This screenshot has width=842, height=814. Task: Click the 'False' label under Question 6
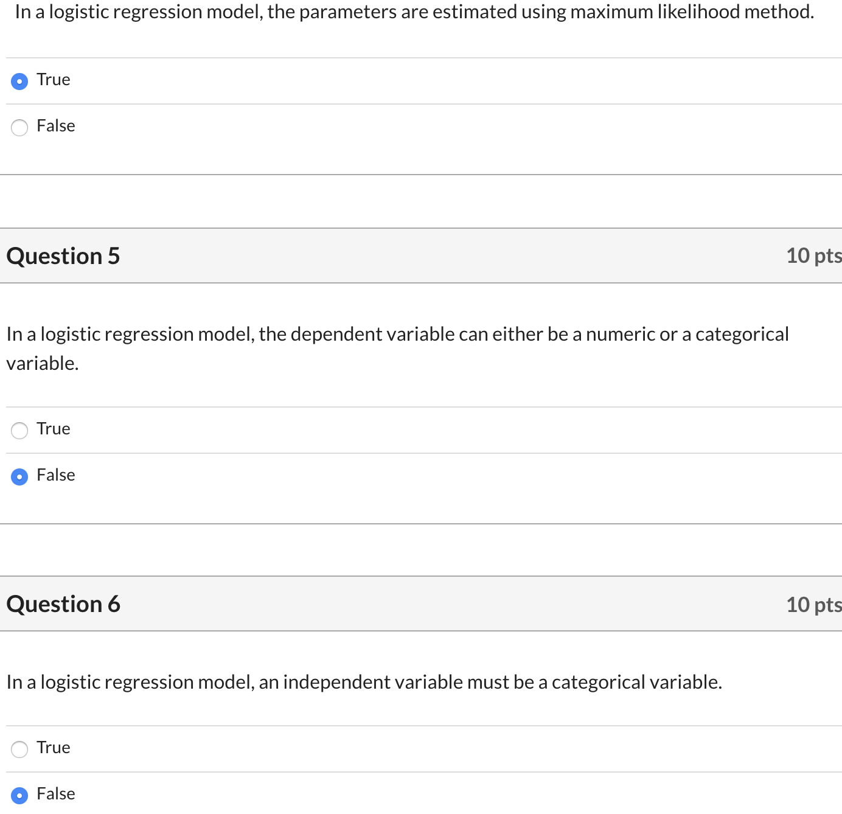(x=56, y=794)
